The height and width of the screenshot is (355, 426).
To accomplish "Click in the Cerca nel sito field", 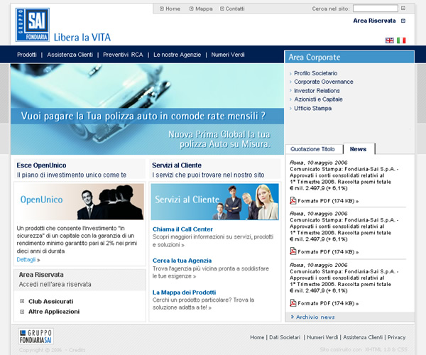I will click(375, 9).
